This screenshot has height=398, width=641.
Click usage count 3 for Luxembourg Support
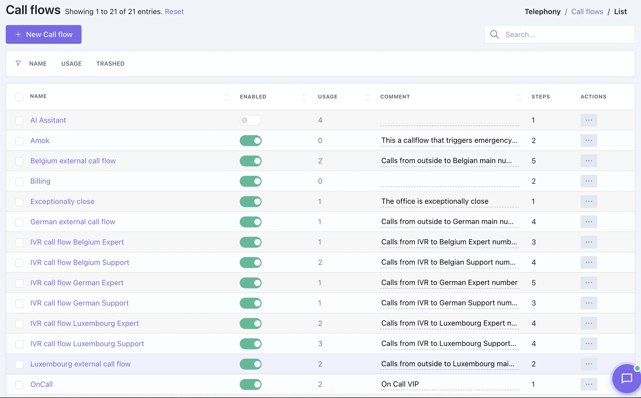[320, 344]
